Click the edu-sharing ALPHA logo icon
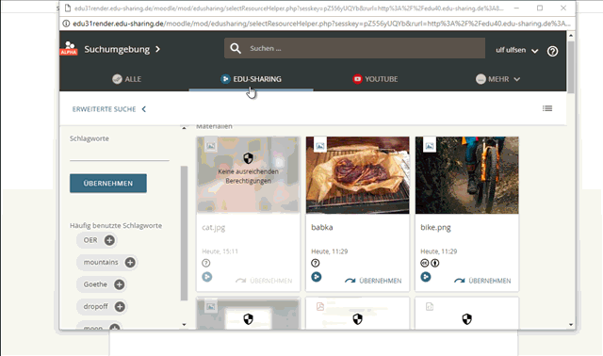Image resolution: width=603 pixels, height=356 pixels. [x=69, y=48]
